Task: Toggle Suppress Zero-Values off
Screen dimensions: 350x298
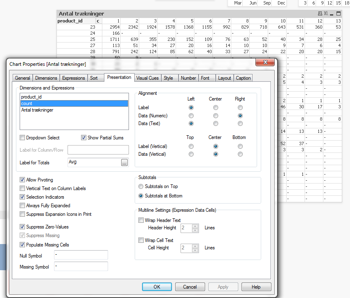Action: 23,227
